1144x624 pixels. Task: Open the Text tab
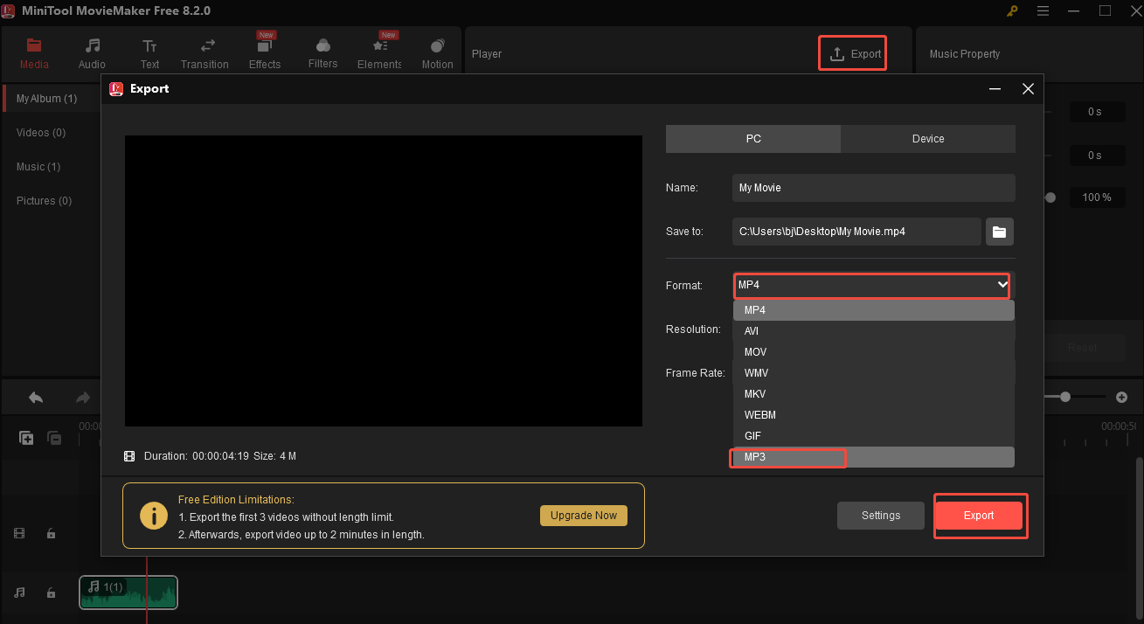point(150,53)
